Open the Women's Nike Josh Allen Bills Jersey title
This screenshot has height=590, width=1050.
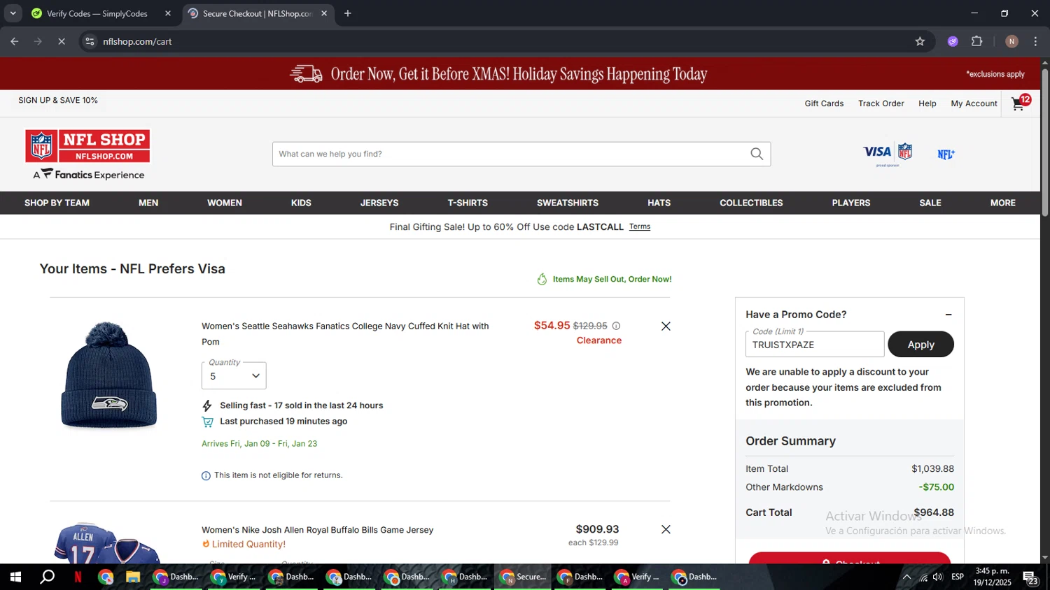(317, 530)
